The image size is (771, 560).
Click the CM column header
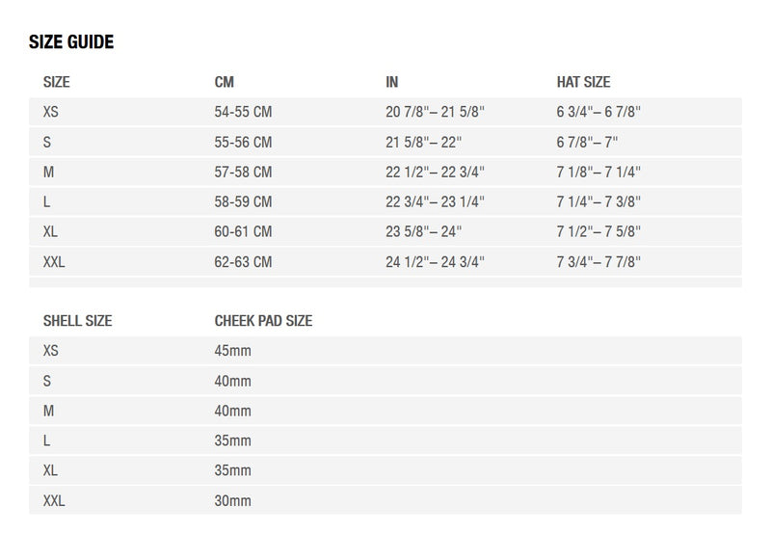(224, 83)
